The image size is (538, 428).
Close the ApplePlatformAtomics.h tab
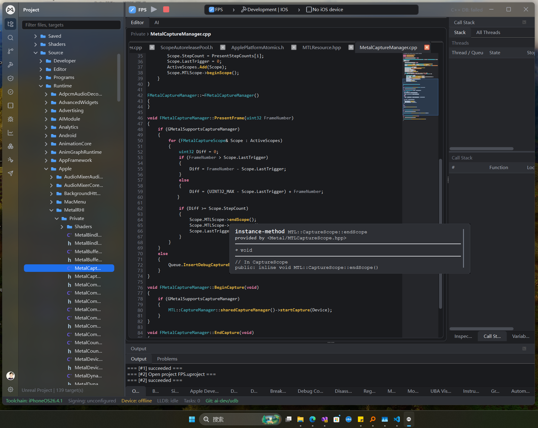[x=294, y=47]
